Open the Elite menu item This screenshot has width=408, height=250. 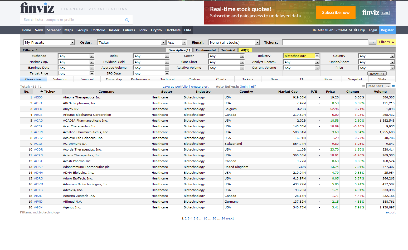coord(188,30)
